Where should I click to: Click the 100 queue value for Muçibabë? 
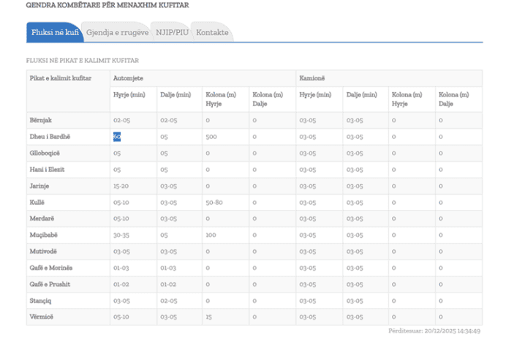[211, 235]
